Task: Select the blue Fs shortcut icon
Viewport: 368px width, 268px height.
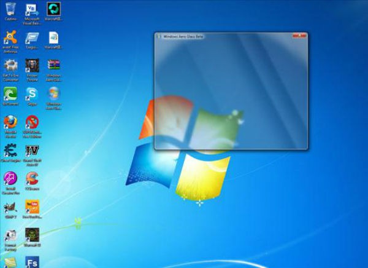Action: 32,262
